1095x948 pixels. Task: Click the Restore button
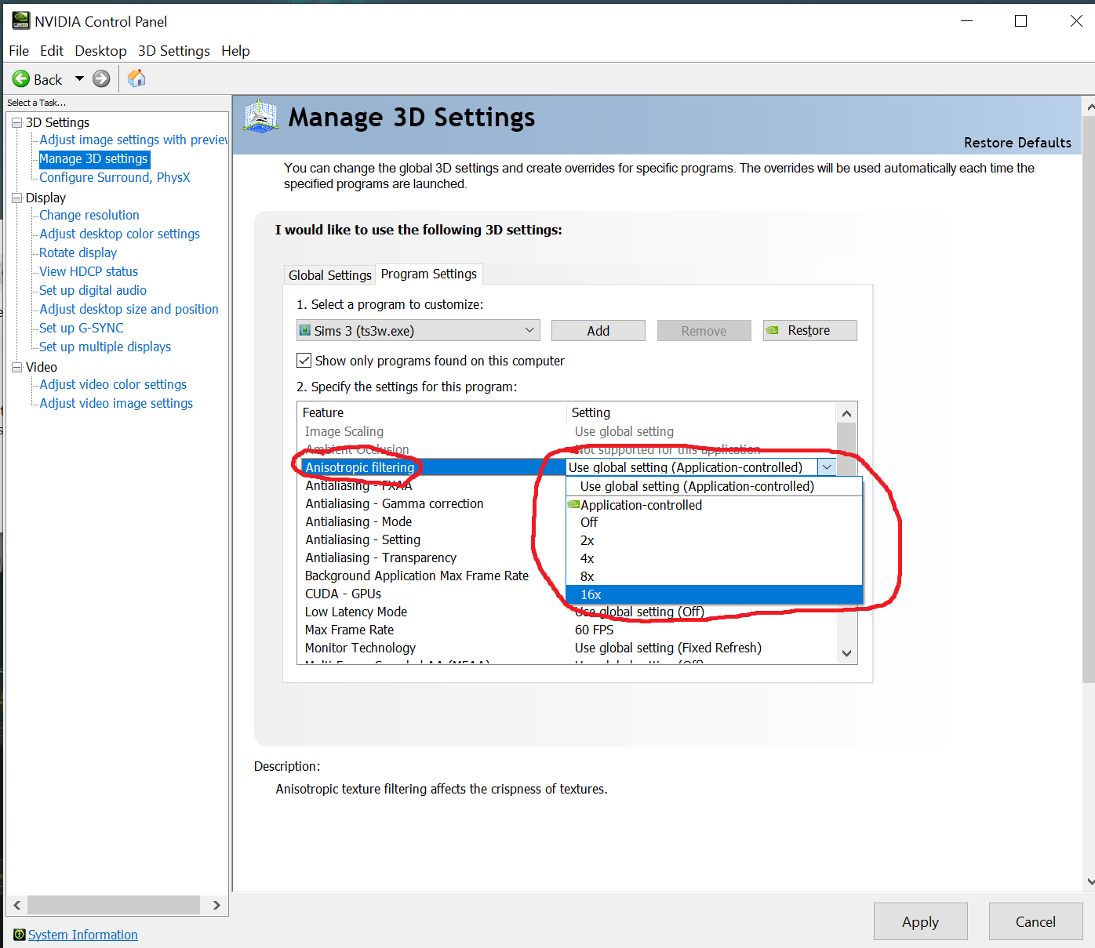[x=809, y=331]
